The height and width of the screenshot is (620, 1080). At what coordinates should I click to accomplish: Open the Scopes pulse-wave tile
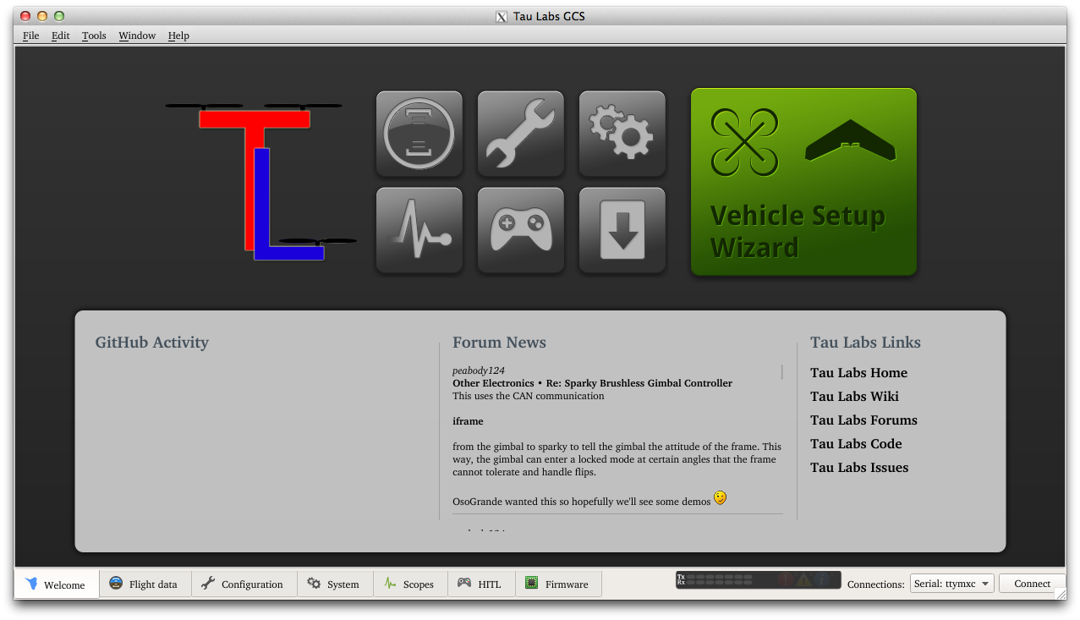click(x=419, y=230)
